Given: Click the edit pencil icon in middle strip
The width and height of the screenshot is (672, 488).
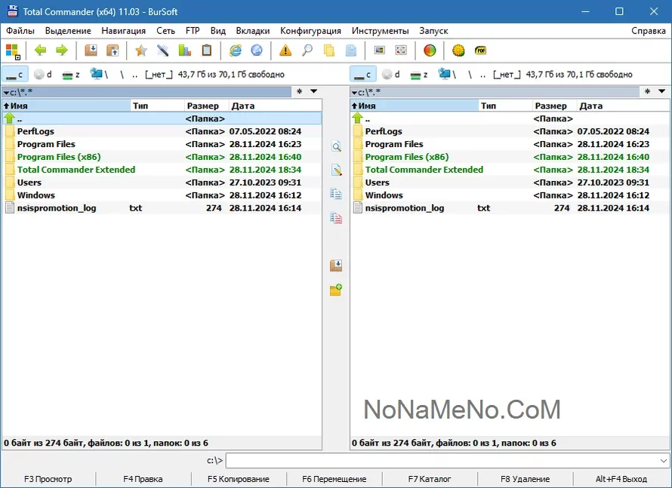Looking at the screenshot, I should (x=336, y=170).
